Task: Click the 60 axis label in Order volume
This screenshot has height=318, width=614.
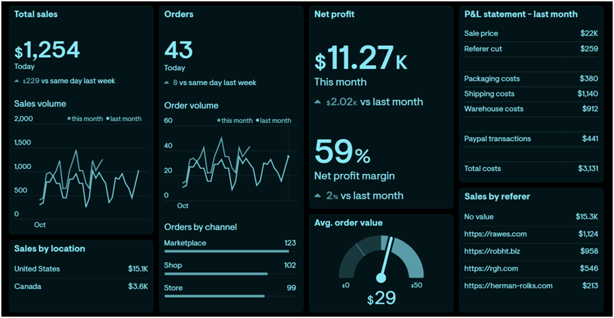Action: click(x=168, y=120)
